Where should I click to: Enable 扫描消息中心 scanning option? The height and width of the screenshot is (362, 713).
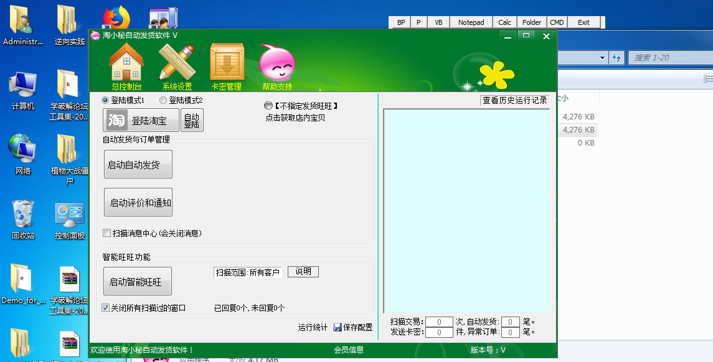coord(105,232)
